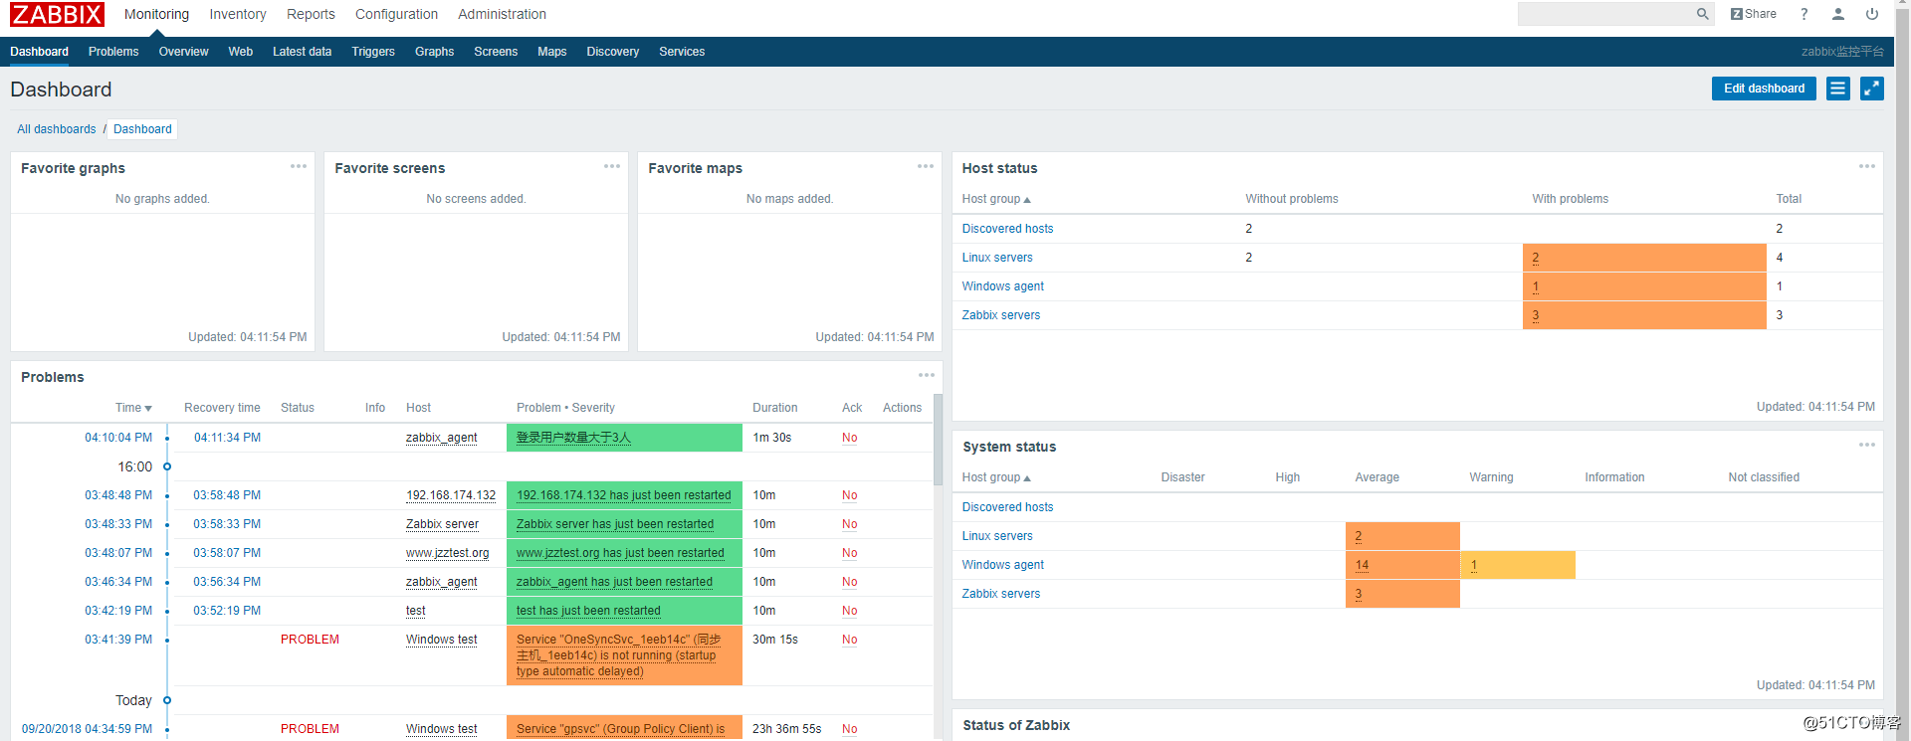Viewport: 1911px width, 741px height.
Task: Open dashboard actions list icon
Action: 1838,89
